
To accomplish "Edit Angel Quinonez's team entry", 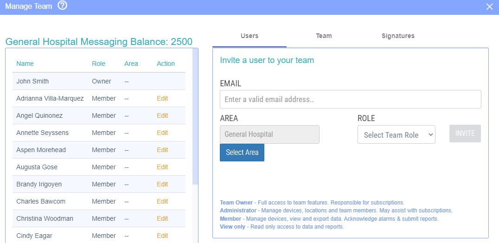I will [162, 115].
